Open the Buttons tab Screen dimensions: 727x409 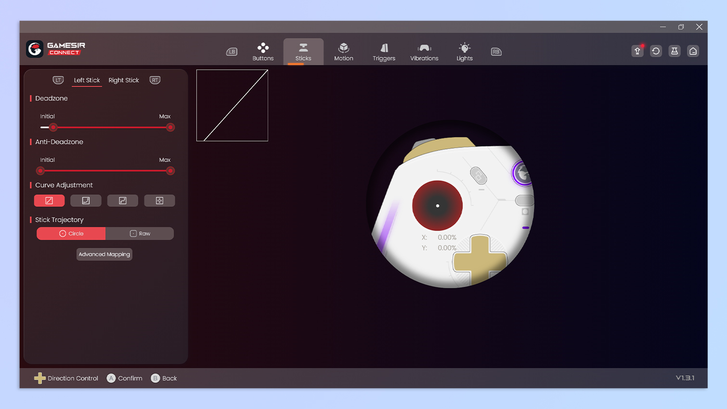click(x=263, y=51)
